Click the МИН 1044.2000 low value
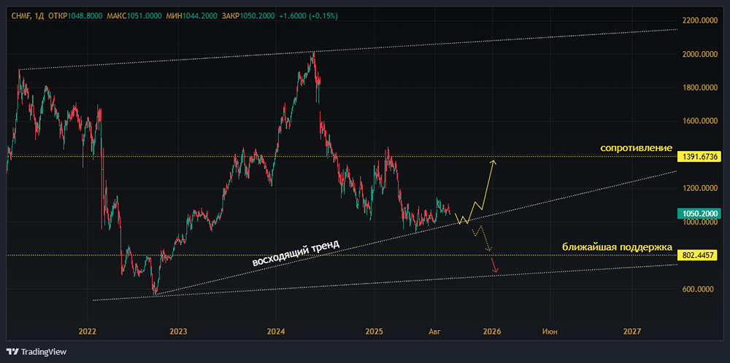 point(193,16)
